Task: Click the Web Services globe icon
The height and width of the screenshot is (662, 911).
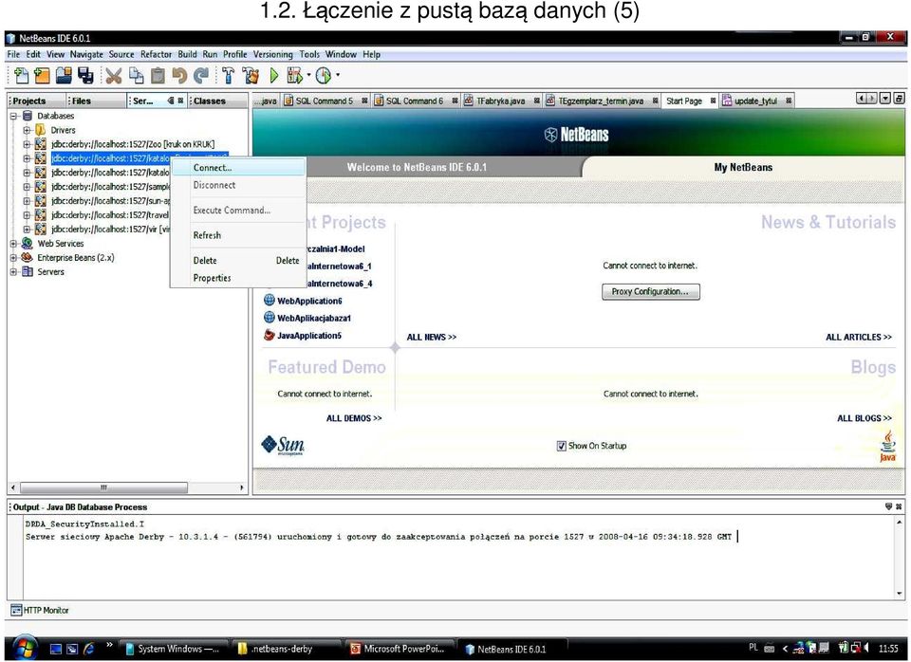Action: pyautogui.click(x=27, y=244)
